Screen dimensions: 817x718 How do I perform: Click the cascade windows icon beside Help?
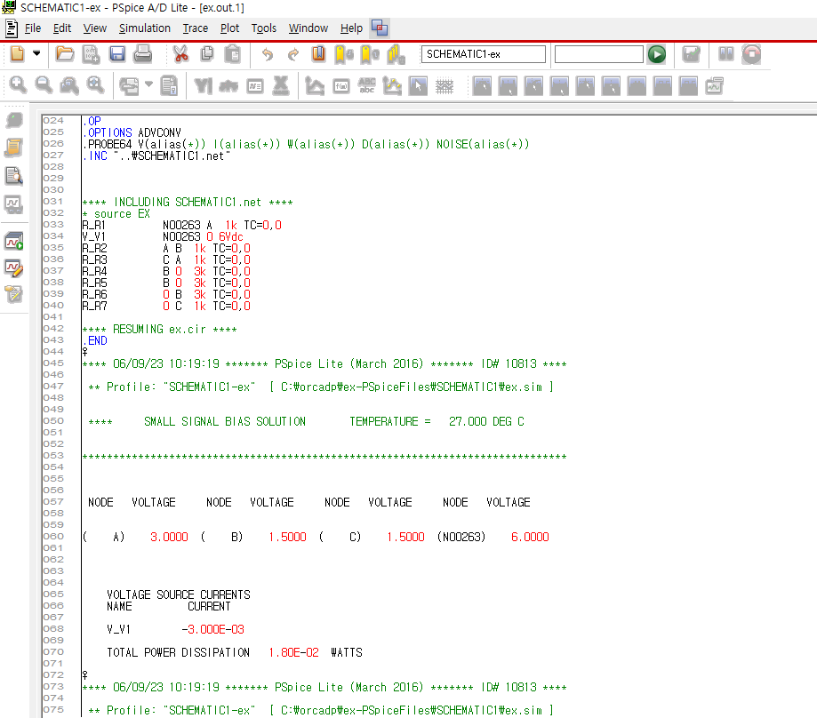(380, 28)
